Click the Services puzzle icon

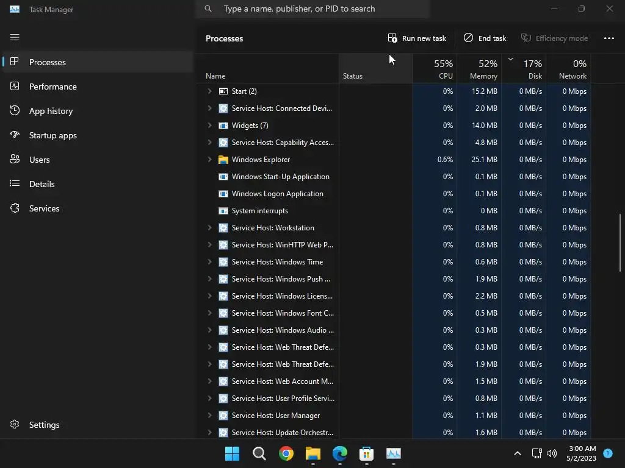[x=15, y=208]
